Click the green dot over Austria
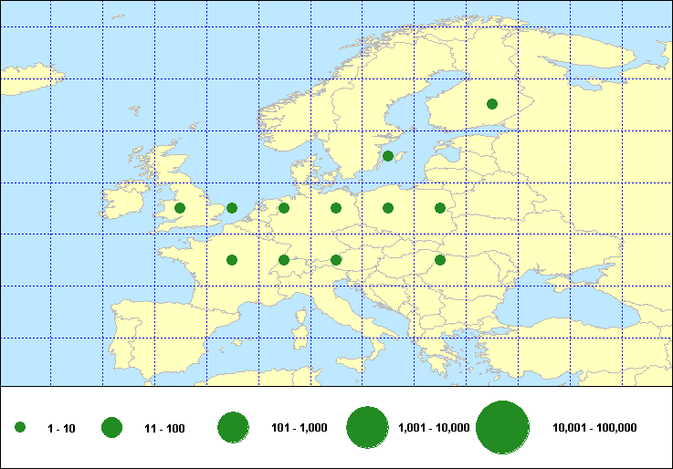This screenshot has width=673, height=469. point(336,260)
